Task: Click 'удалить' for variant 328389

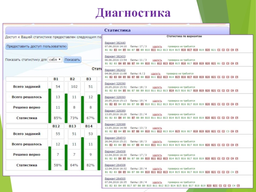Action: coord(157,114)
